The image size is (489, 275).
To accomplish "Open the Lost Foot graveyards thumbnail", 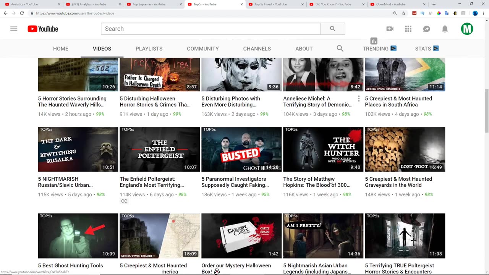I will point(405,149).
